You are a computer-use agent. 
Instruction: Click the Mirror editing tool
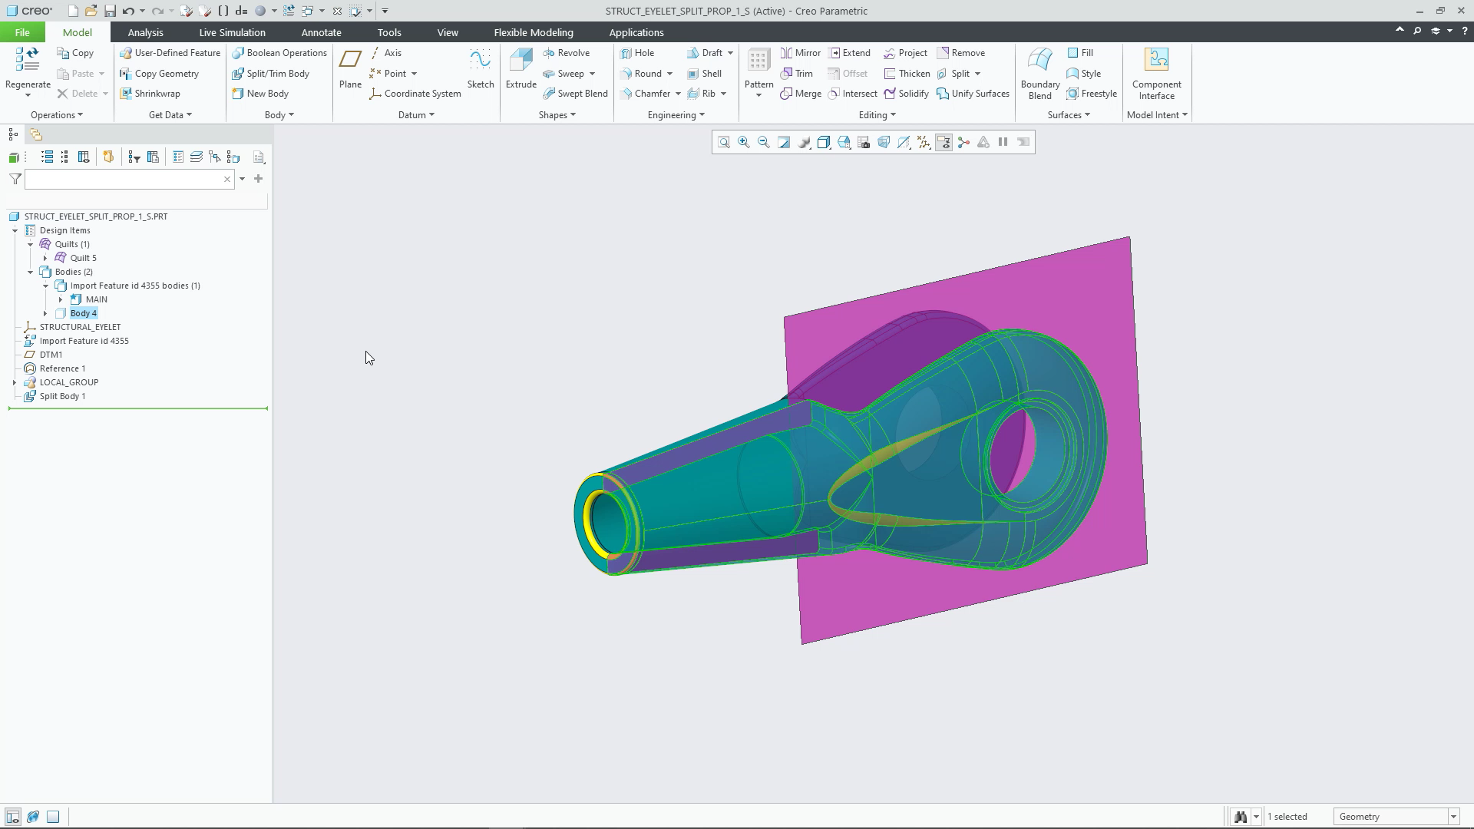point(801,53)
